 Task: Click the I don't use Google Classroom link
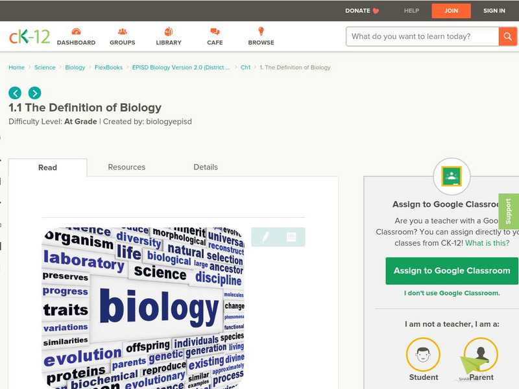coord(452,294)
